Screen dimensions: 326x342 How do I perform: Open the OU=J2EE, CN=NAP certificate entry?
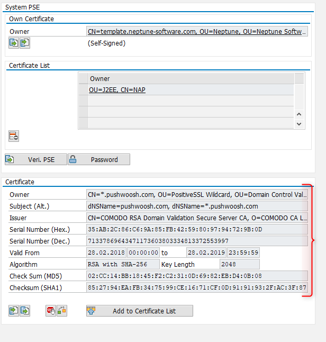tap(117, 90)
